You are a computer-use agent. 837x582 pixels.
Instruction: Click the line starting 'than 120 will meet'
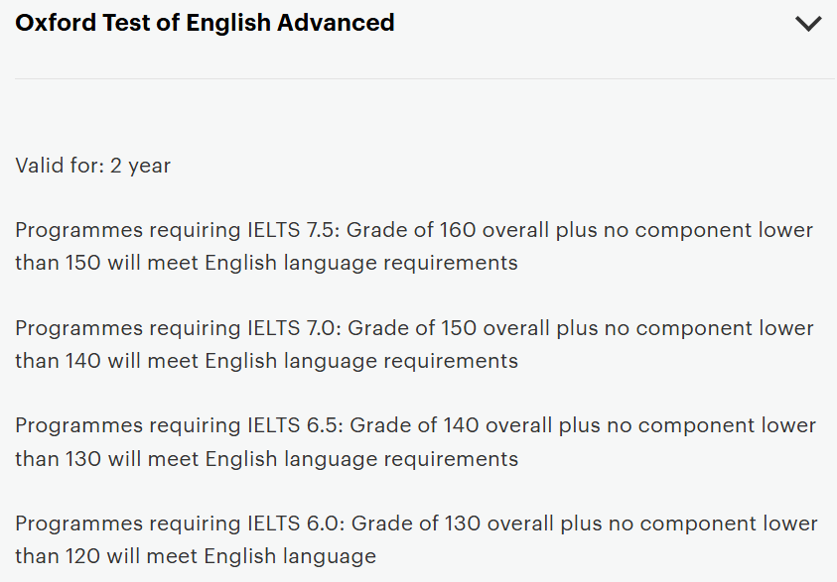point(196,556)
